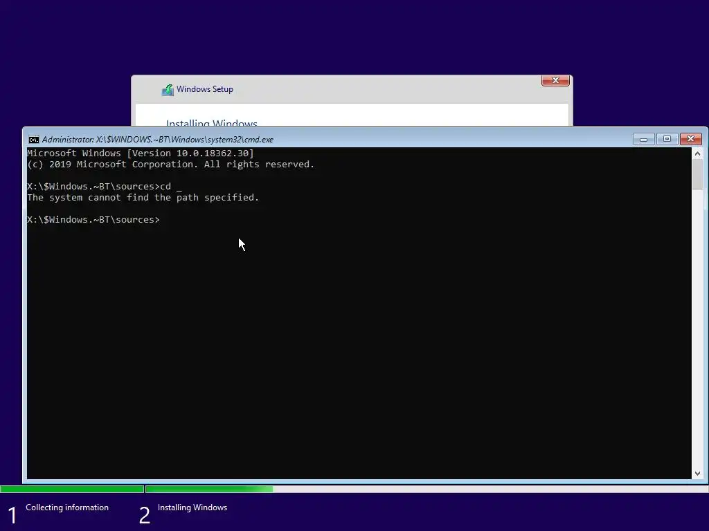Click the scrollbar down arrow in cmd
Image resolution: width=709 pixels, height=531 pixels.
click(x=697, y=473)
